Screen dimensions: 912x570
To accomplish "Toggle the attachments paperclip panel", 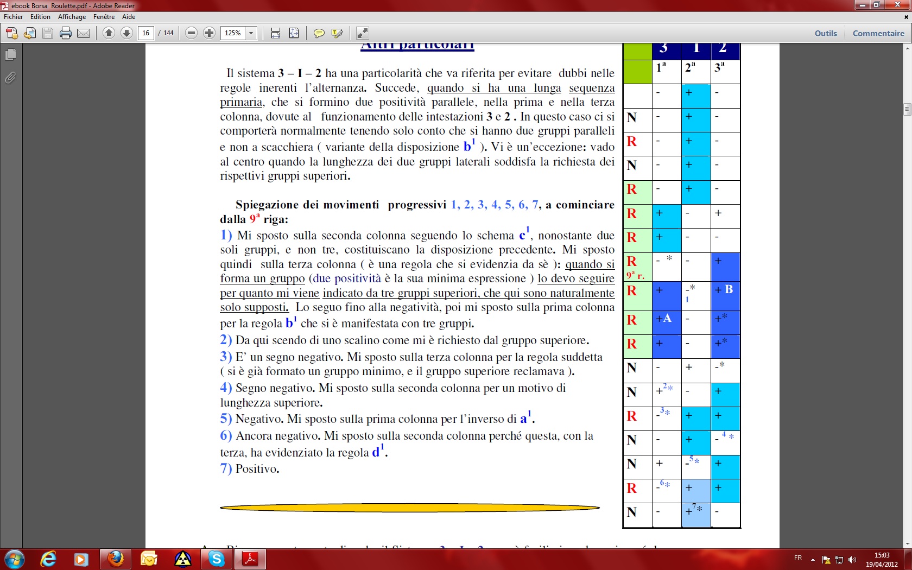I will pos(11,78).
